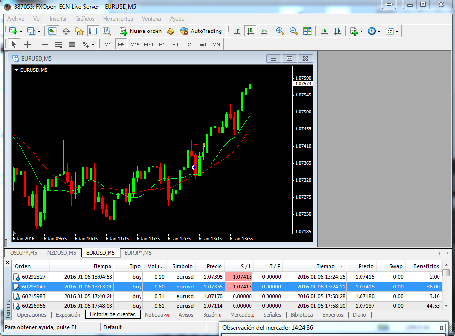
Task: Switch chart to bar chart icon
Action: pyautogui.click(x=237, y=31)
